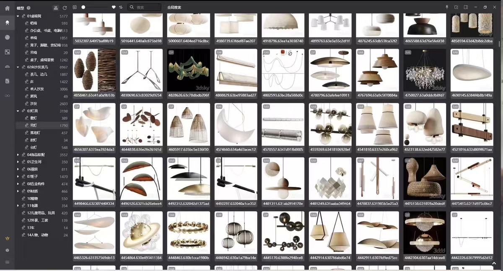Expand the 05卫生间 category
The width and height of the screenshot is (503, 271).
[x=18, y=162]
